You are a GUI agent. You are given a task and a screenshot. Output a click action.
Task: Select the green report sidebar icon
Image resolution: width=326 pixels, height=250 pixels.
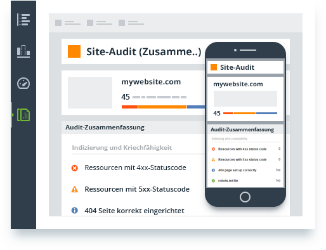23,115
